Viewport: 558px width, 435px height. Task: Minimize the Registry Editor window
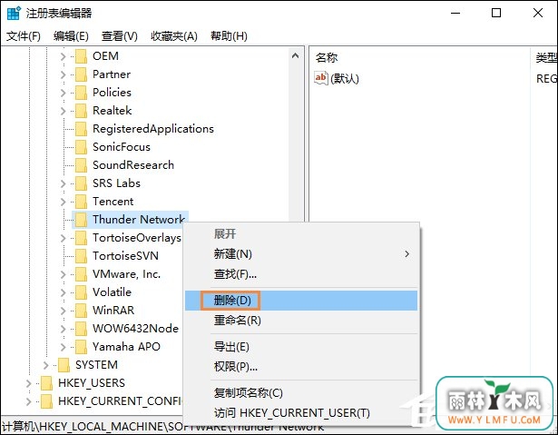(x=455, y=14)
